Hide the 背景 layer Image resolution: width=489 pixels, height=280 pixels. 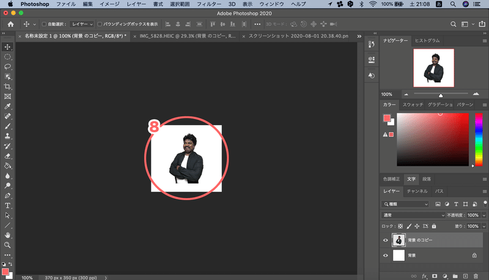point(386,256)
